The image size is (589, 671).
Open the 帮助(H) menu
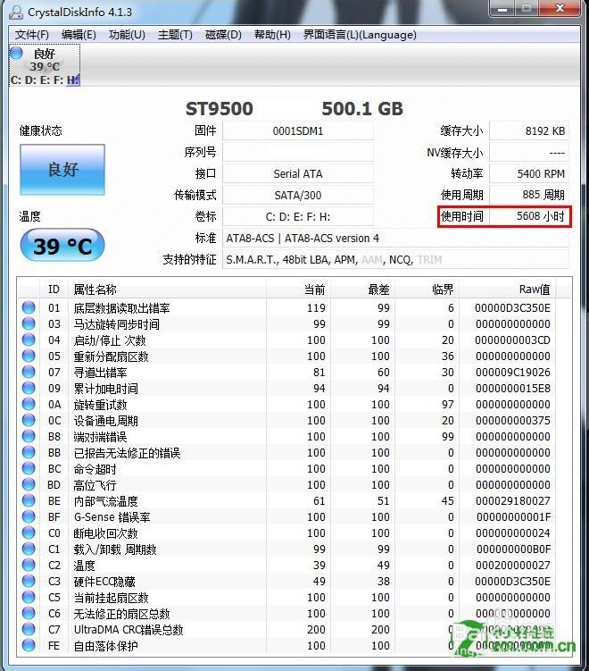click(x=272, y=35)
